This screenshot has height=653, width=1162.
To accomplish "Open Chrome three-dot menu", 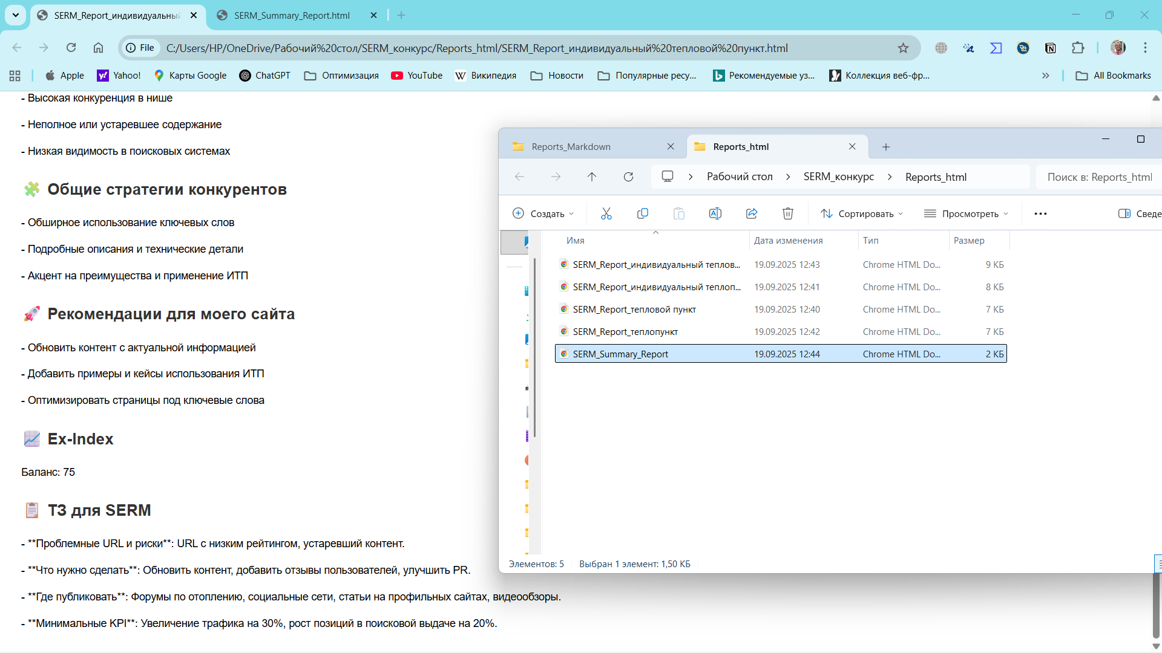I will (1145, 48).
